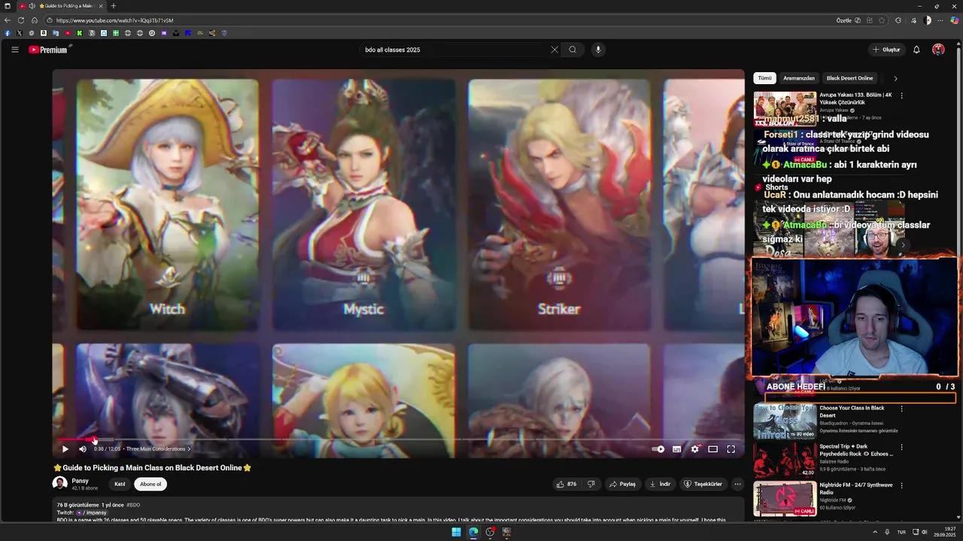Image resolution: width=963 pixels, height=541 pixels.
Task: Enter fullscreen mode on the video
Action: coord(731,449)
